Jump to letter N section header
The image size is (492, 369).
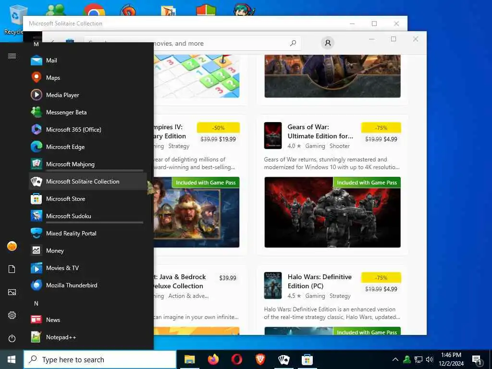coord(36,303)
